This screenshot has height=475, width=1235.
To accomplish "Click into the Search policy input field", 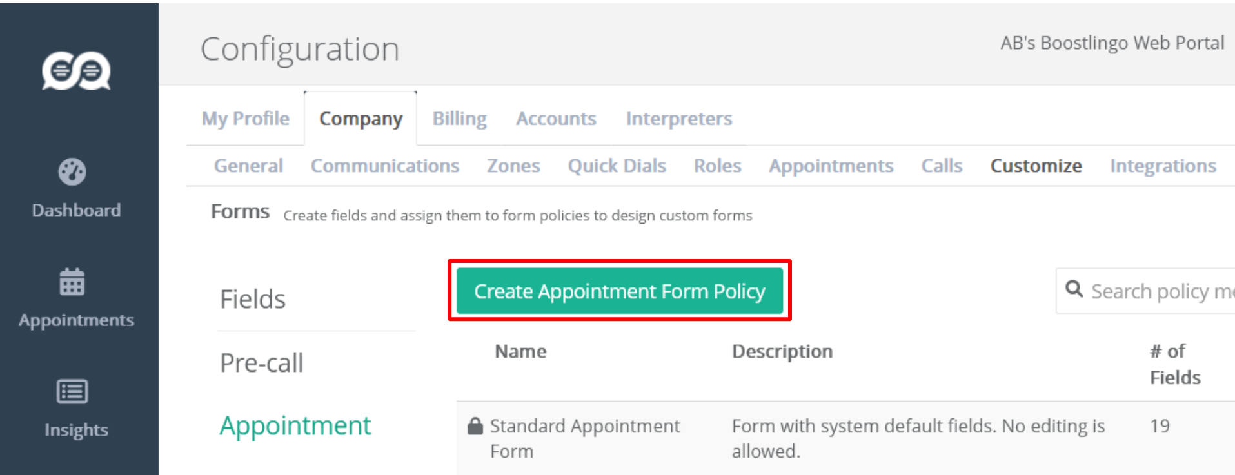I will coord(1161,291).
